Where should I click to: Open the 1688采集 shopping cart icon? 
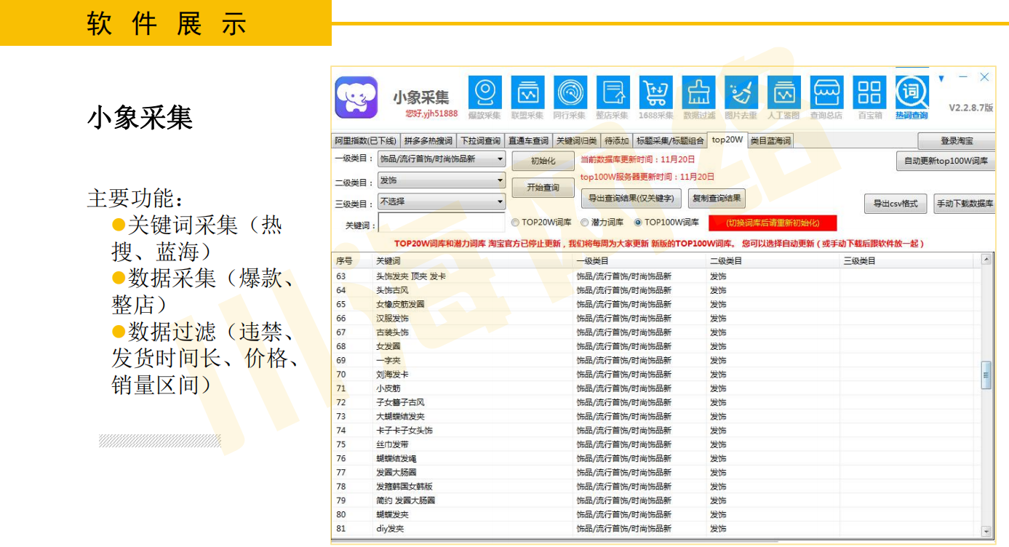coord(656,93)
